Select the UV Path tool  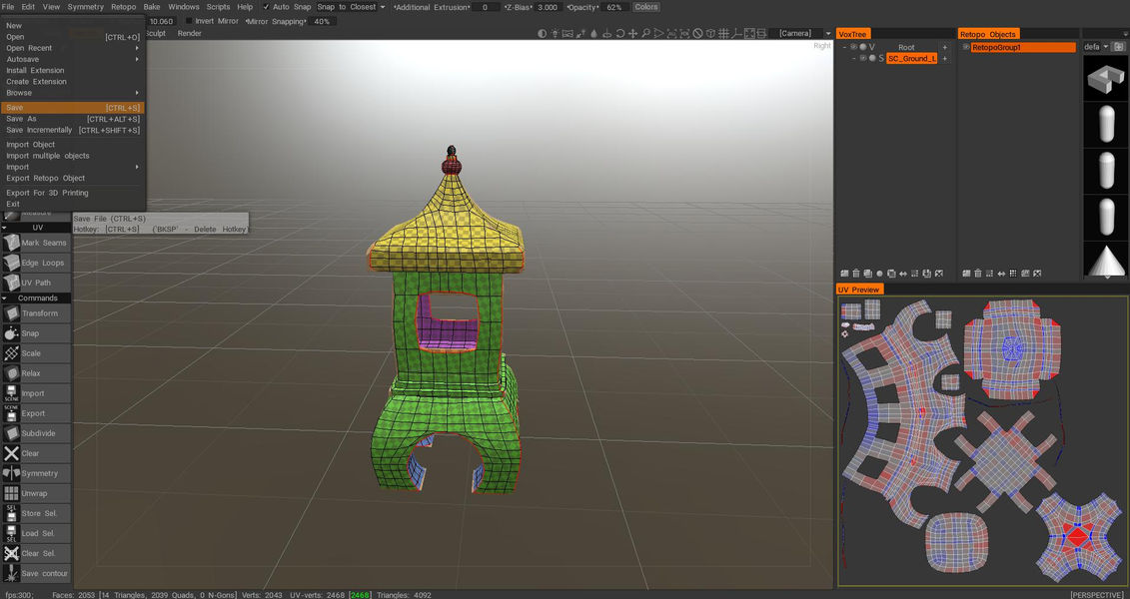pyautogui.click(x=36, y=283)
